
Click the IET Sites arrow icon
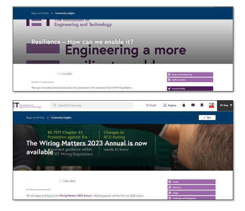[x=231, y=105]
